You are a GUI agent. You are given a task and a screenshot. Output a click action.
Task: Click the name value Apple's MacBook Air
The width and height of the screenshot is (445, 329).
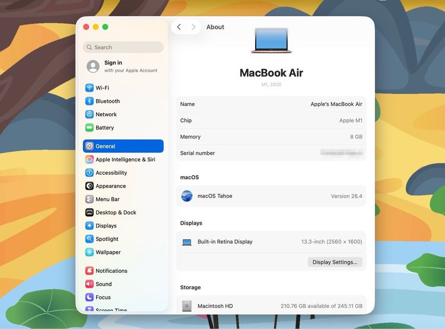(x=336, y=104)
